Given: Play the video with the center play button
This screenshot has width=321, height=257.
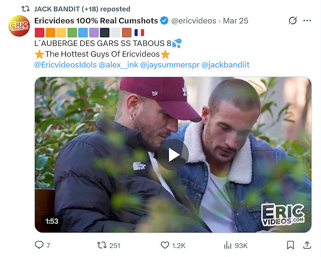Looking at the screenshot, I should pos(173,155).
